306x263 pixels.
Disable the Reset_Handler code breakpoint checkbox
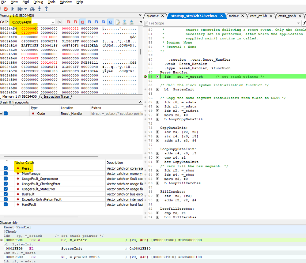pos(6,114)
